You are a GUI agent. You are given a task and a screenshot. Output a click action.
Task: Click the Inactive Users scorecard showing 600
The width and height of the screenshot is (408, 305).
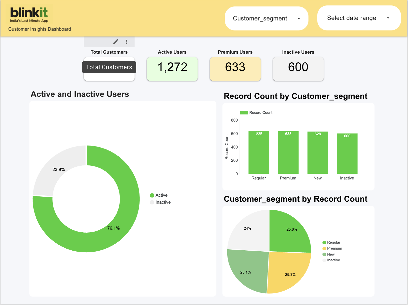click(x=298, y=69)
